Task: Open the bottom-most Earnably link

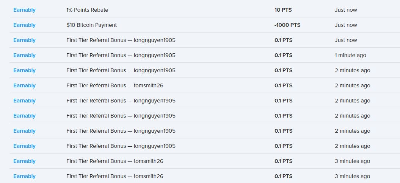Action: tap(24, 176)
